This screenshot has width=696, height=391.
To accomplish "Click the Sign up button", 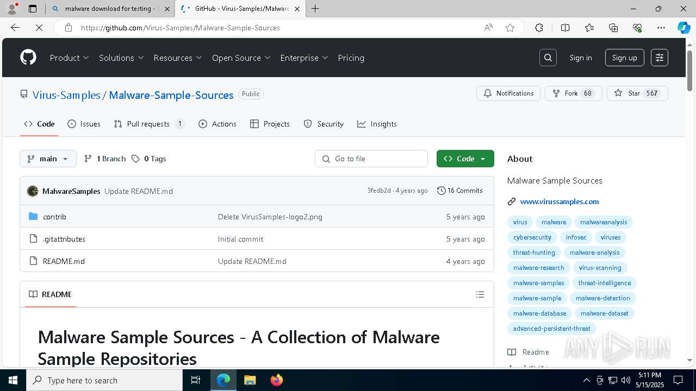I will tap(624, 58).
